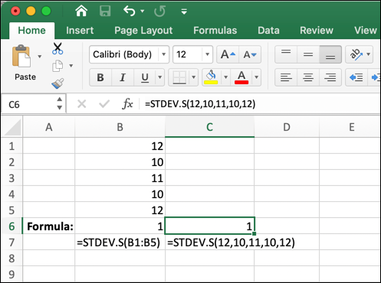Viewport: 381px width, 283px height.
Task: Expand the Copy options arrow
Action: tap(71, 66)
